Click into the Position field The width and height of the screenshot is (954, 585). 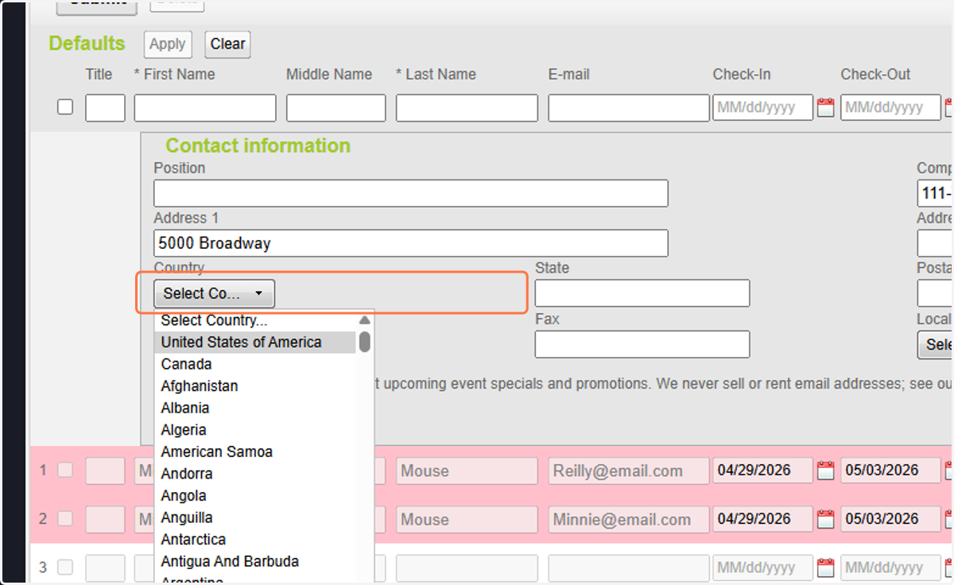click(x=411, y=193)
